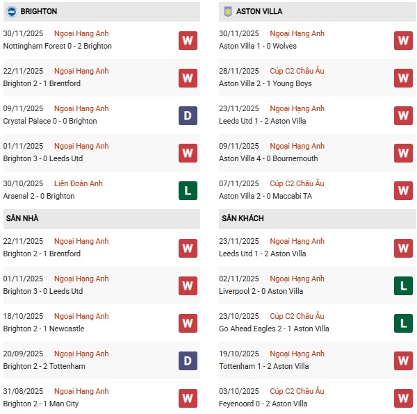
Task: Click Ngoại Hạng Anh link for Brighton vs Man City
Action: tap(82, 391)
